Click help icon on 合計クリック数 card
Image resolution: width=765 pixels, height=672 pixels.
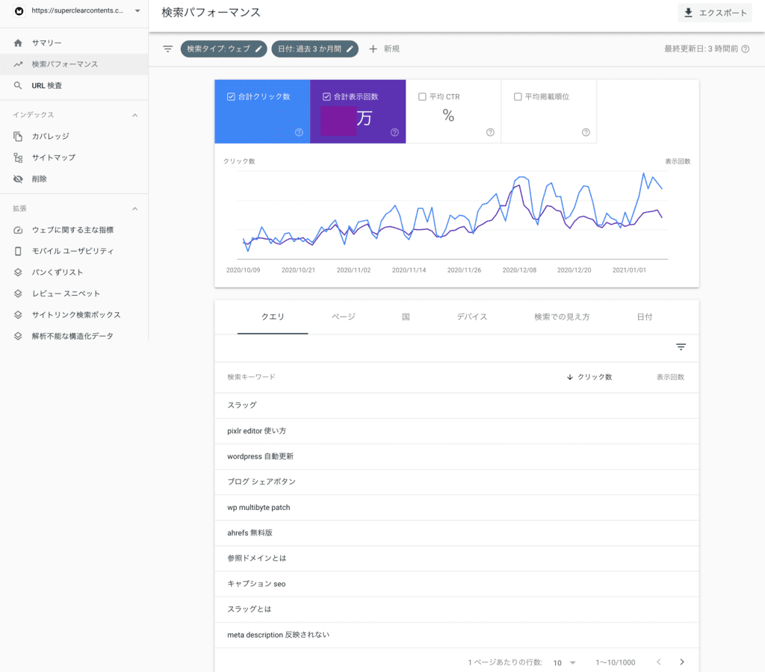pyautogui.click(x=299, y=132)
